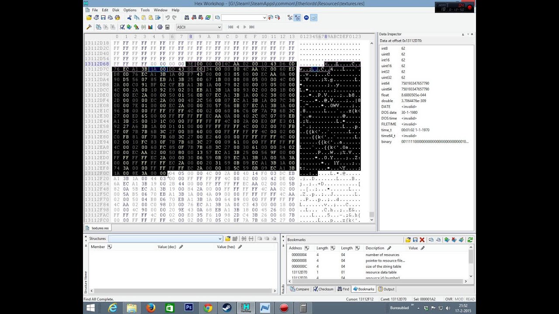Click the hammer tool icon
Image resolution: width=559 pixels, height=314 pixels.
[x=89, y=27]
